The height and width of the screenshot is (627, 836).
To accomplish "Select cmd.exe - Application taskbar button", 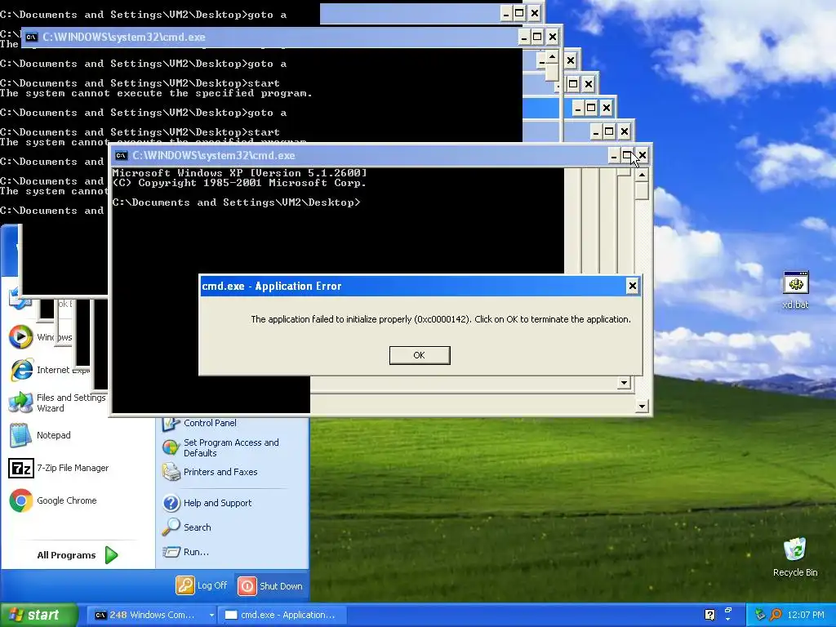I will pos(282,615).
